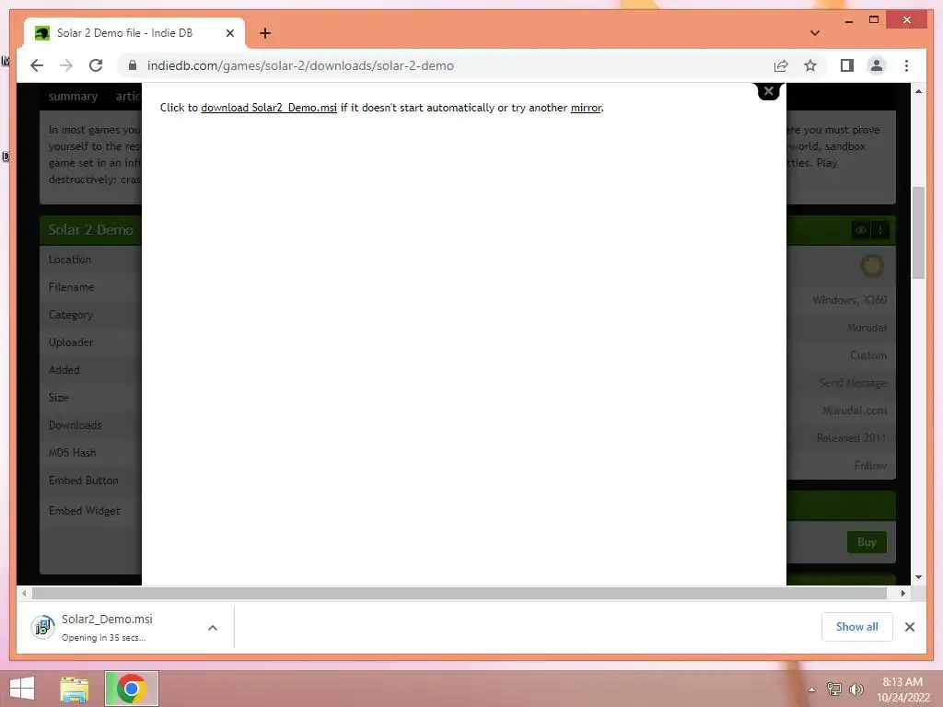Click the forward navigation arrow
Viewport: 943px width, 707px height.
(x=66, y=65)
